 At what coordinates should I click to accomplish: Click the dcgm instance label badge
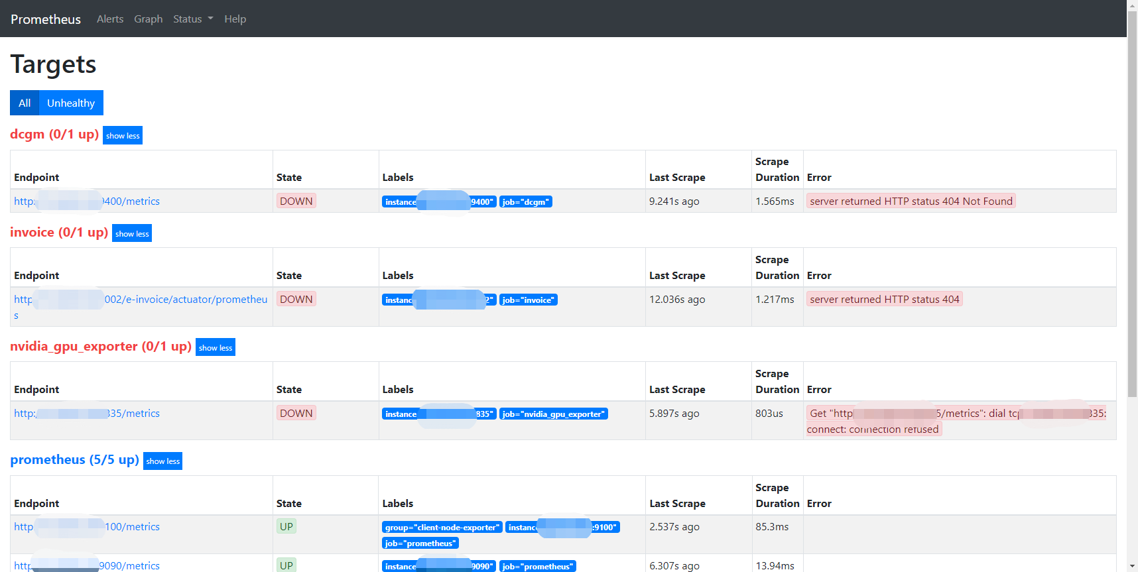pyautogui.click(x=439, y=201)
